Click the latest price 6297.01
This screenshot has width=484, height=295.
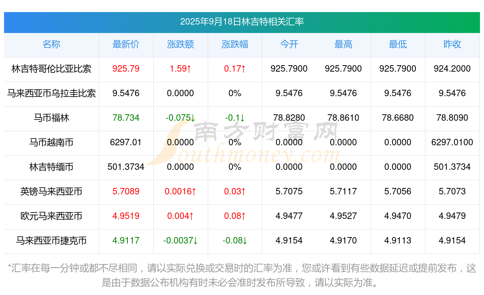point(126,142)
